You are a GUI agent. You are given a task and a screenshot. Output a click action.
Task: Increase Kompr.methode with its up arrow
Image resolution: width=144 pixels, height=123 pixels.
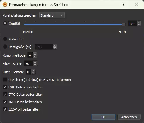pos(35,54)
